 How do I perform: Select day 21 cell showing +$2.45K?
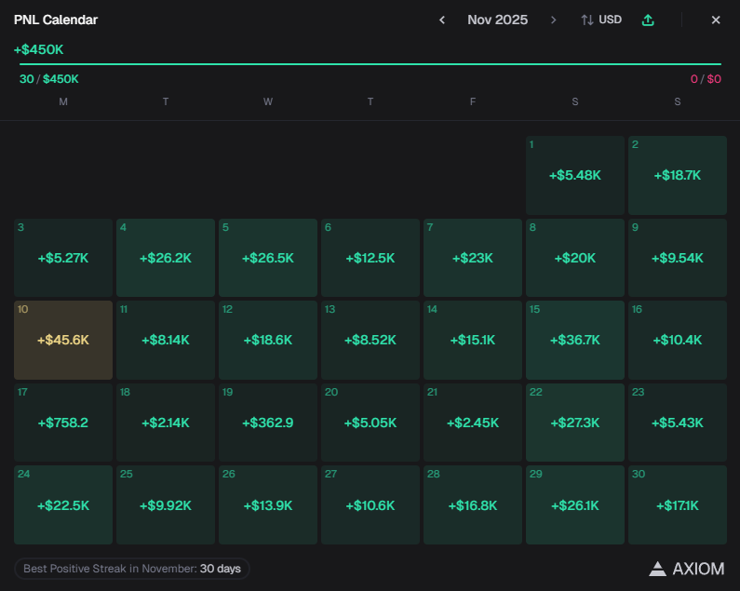point(473,423)
